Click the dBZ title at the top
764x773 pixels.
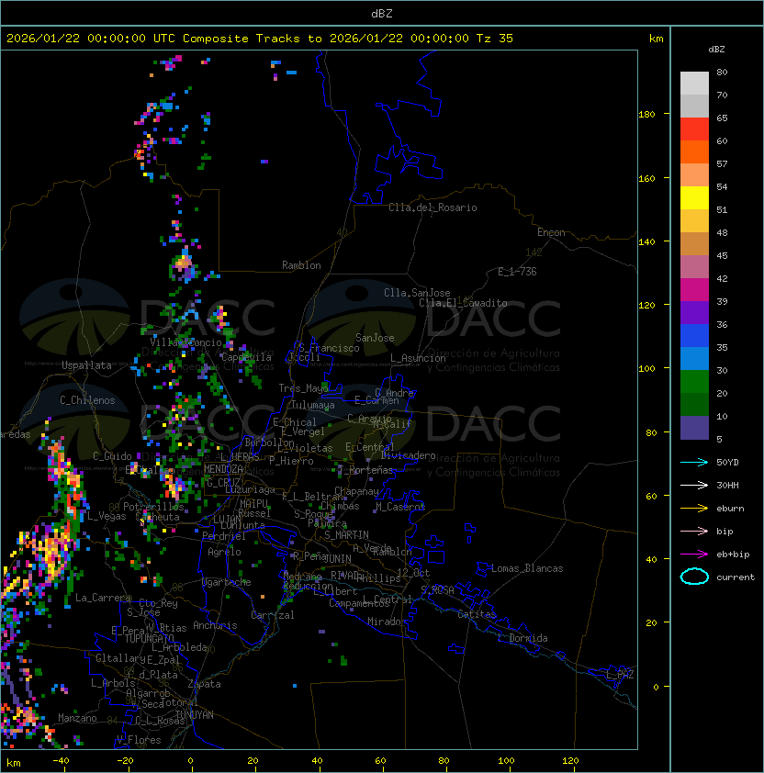pyautogui.click(x=382, y=13)
